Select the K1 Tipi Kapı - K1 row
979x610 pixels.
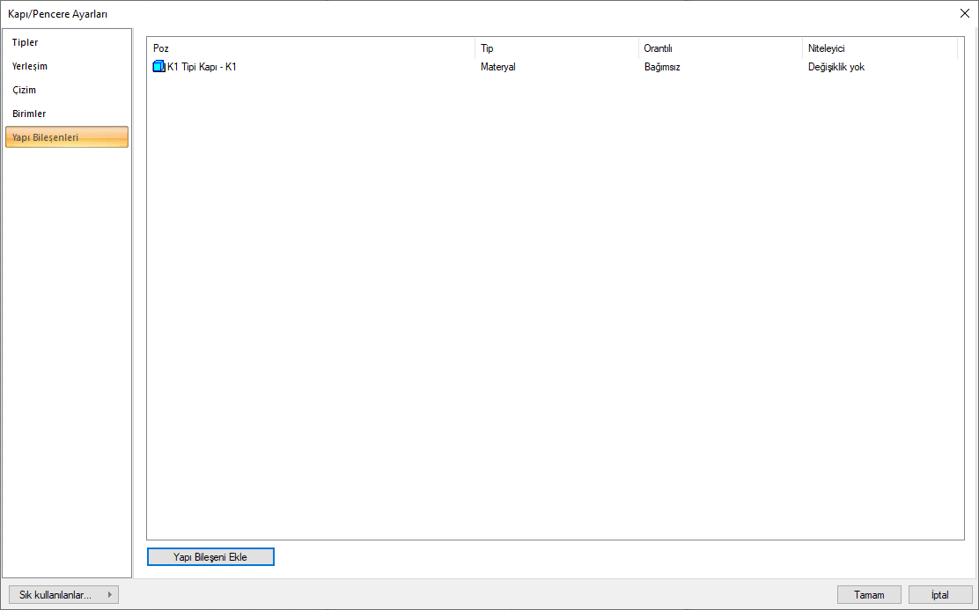click(555, 67)
